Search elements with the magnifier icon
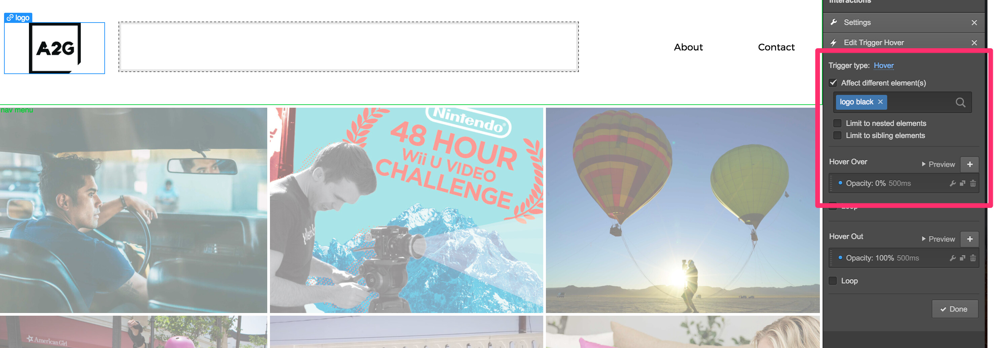The image size is (1007, 348). (x=960, y=102)
